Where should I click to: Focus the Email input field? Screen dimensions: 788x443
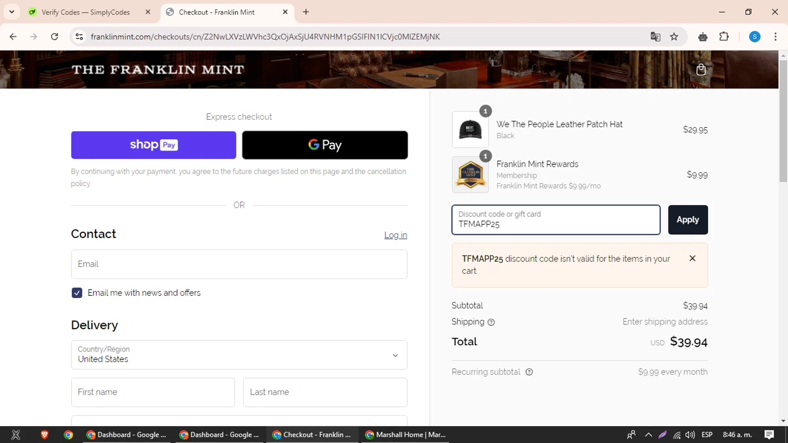click(x=239, y=264)
